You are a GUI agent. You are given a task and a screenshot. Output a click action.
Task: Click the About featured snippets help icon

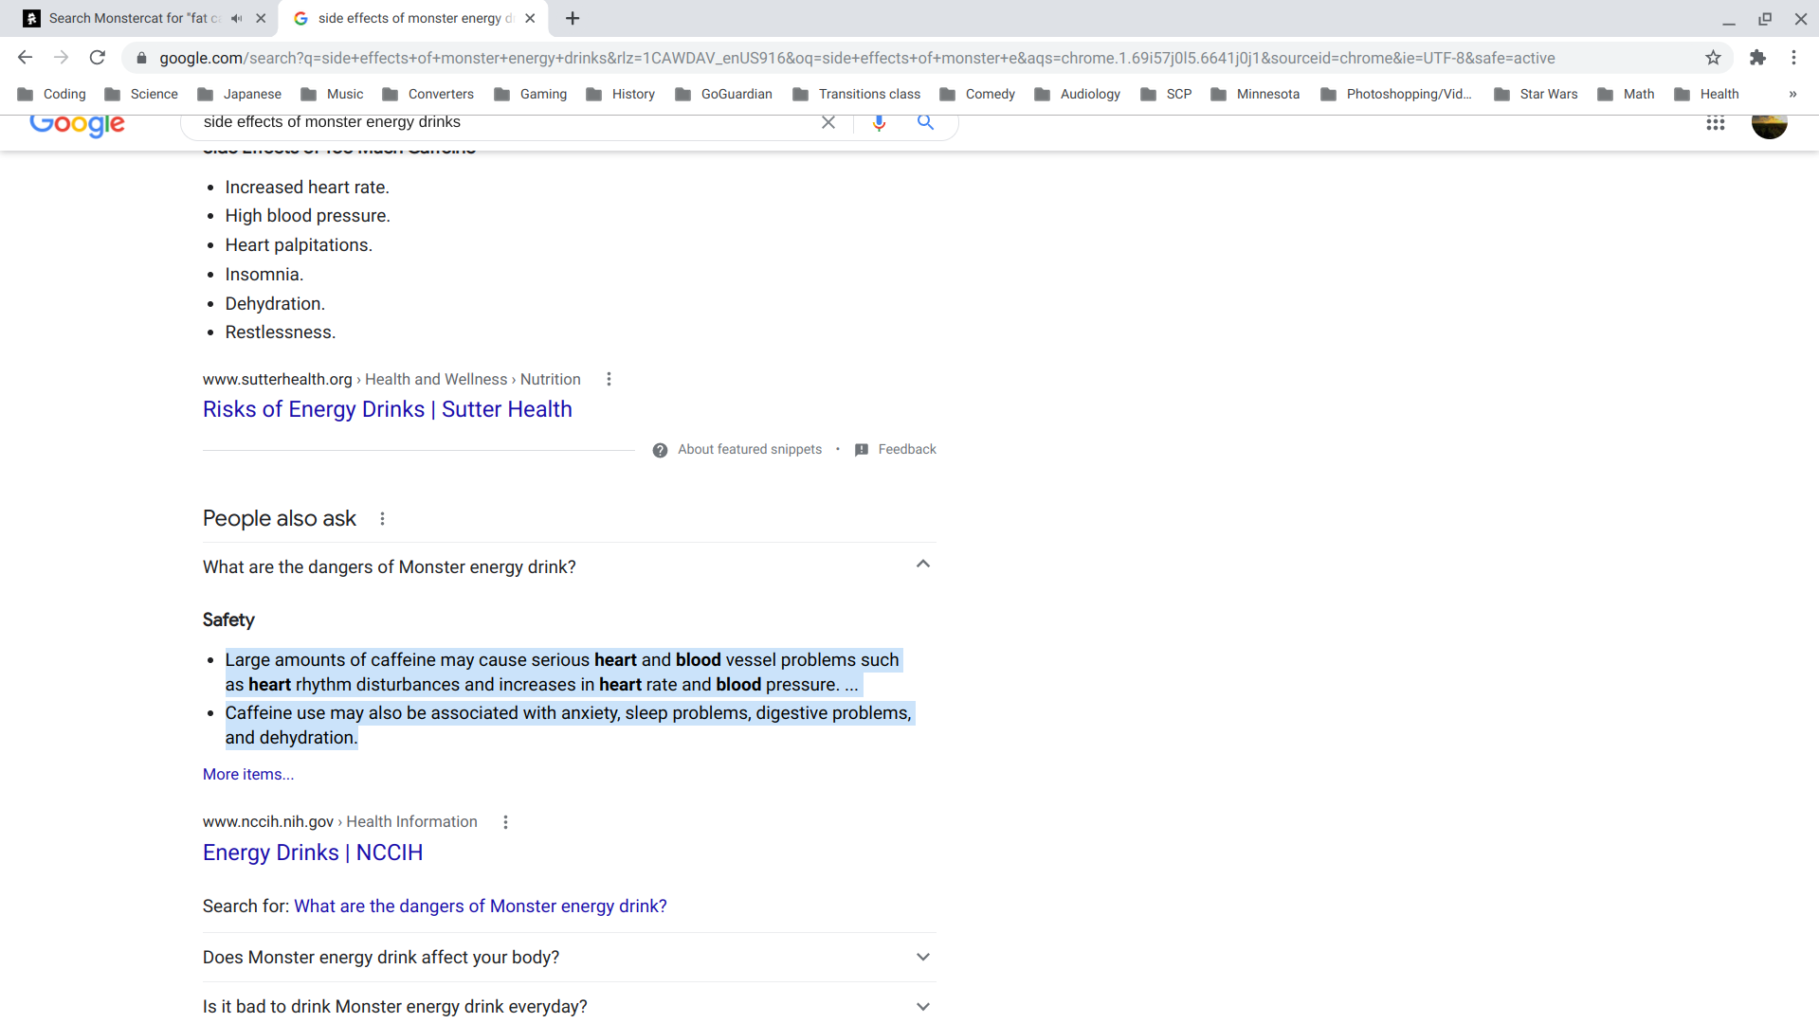click(x=660, y=450)
